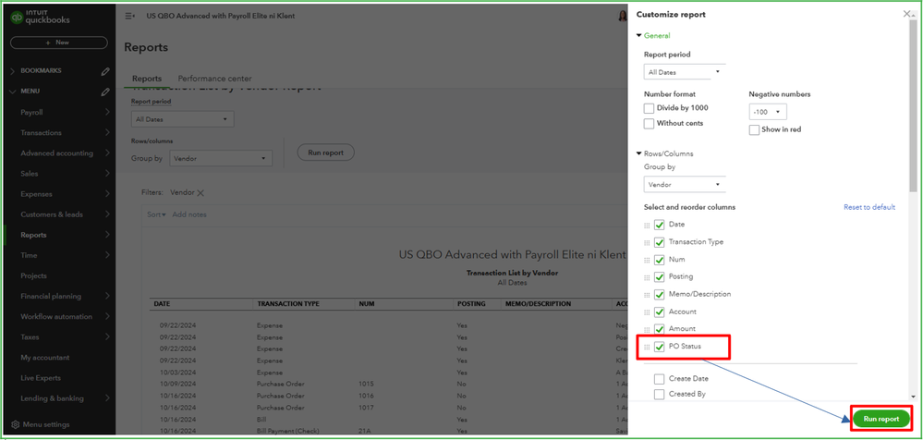Click the panel scrollbar down arrow
The height and width of the screenshot is (440, 923).
point(913,397)
